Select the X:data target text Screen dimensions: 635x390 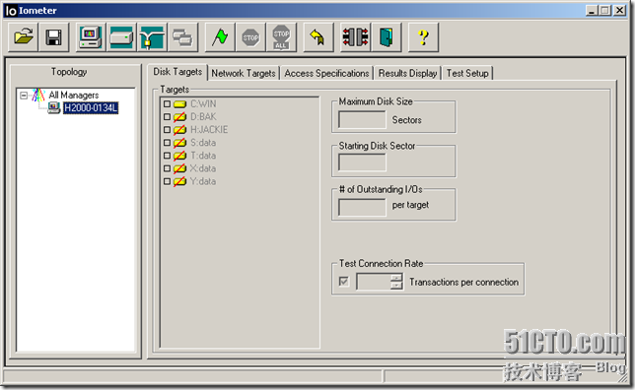point(203,168)
